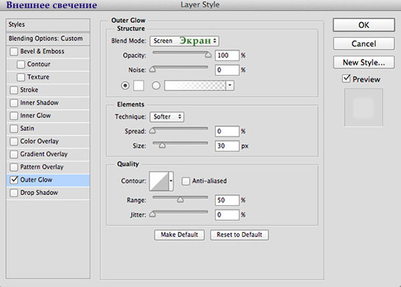
Task: Enable the Bevel & Emboss checkbox
Action: click(13, 52)
